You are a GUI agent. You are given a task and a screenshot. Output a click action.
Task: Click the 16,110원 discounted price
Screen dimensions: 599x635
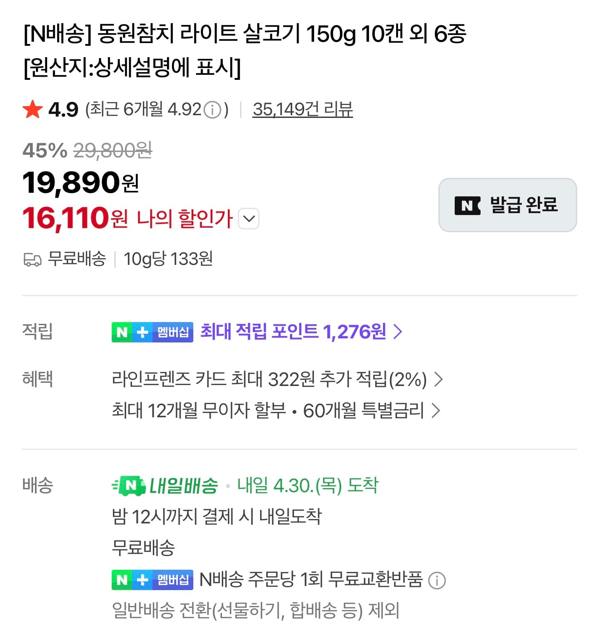tap(75, 219)
